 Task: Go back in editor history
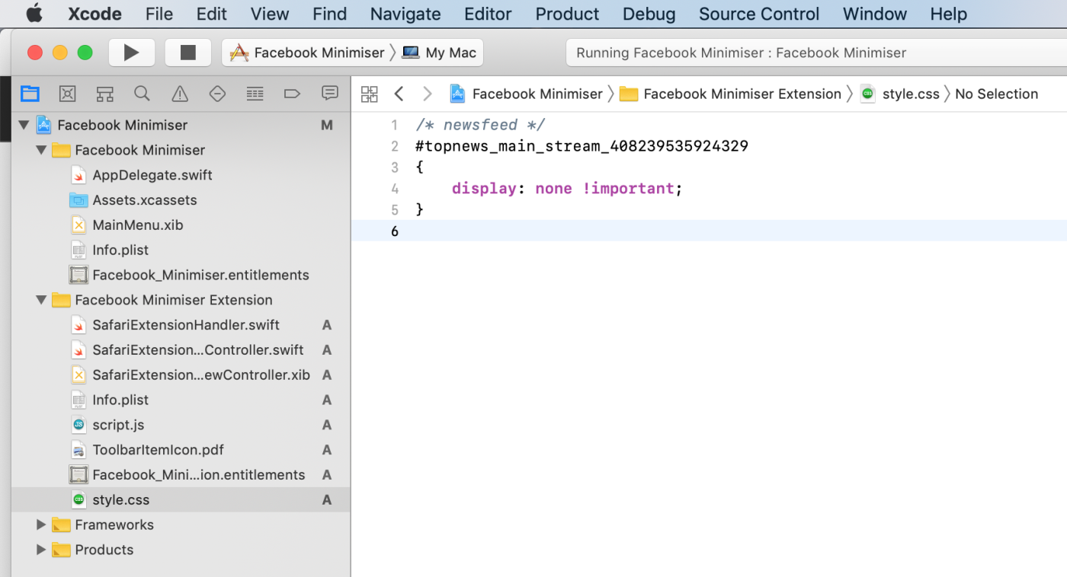tap(399, 94)
